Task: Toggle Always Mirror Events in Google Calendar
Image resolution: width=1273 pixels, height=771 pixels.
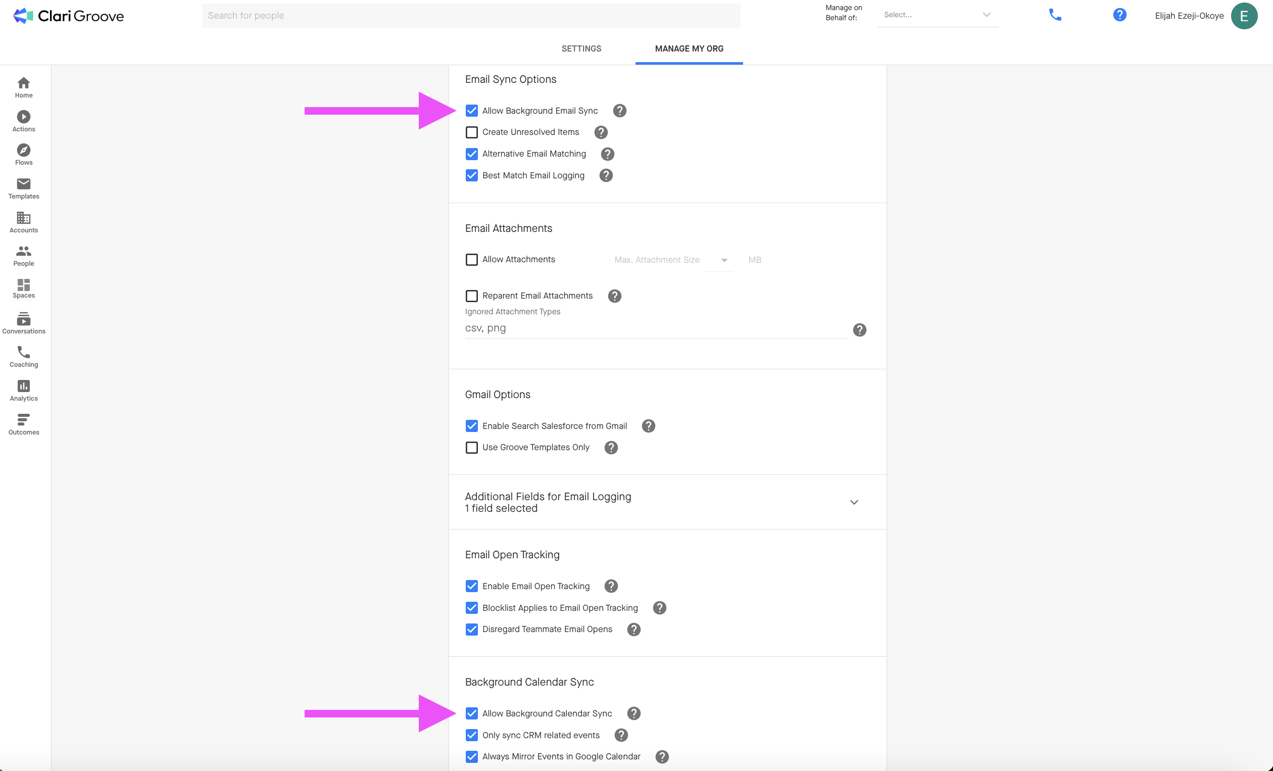Action: pos(472,757)
